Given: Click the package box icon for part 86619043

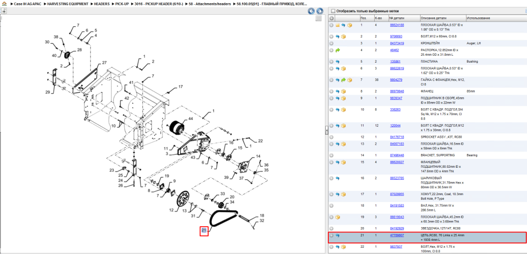Looking at the screenshot, I should point(337,217).
